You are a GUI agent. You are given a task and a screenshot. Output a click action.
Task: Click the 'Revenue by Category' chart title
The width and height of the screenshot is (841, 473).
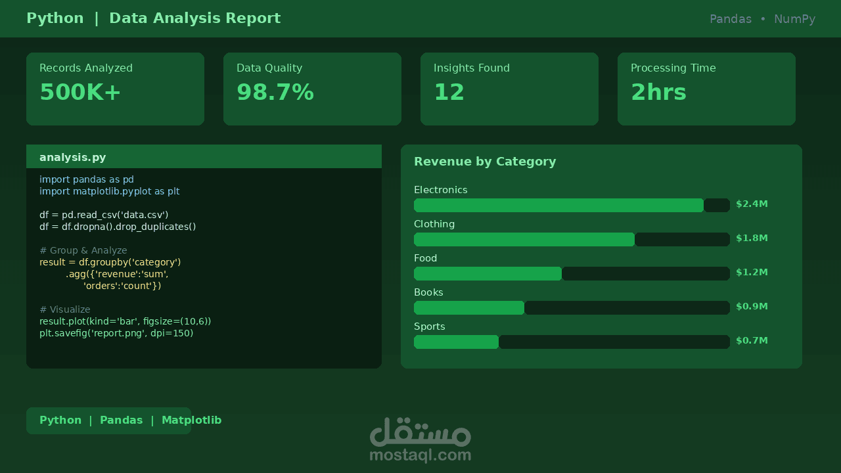[485, 162]
